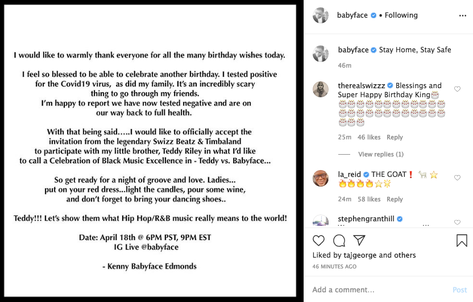Expand View replies (1) under therealswizzz
This screenshot has width=473, height=302.
[381, 154]
